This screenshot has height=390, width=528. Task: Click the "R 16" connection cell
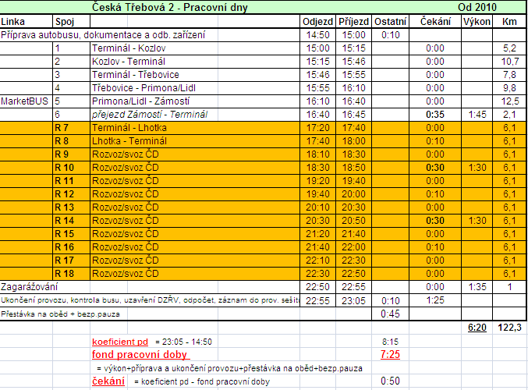click(64, 247)
